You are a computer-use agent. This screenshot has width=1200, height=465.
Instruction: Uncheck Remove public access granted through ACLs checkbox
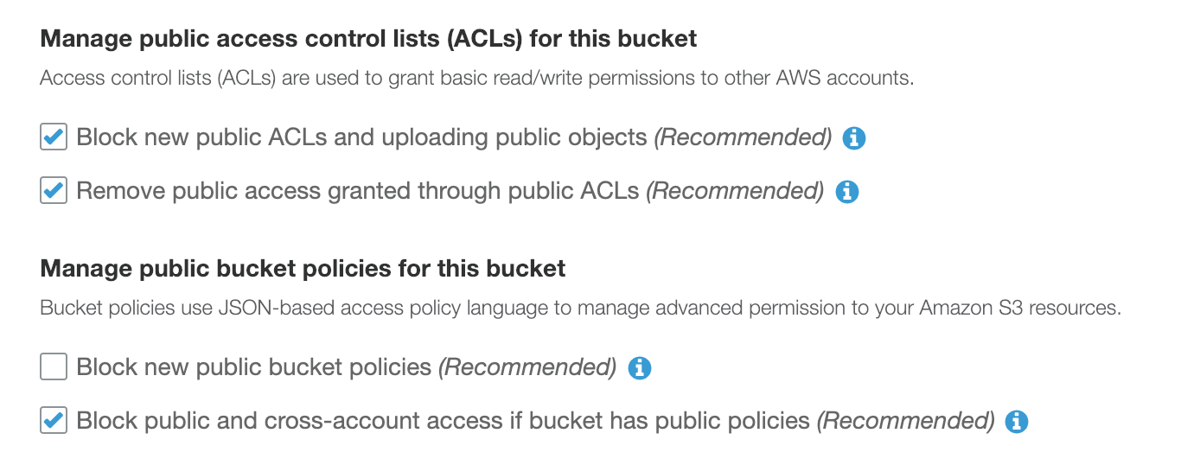coord(54,191)
